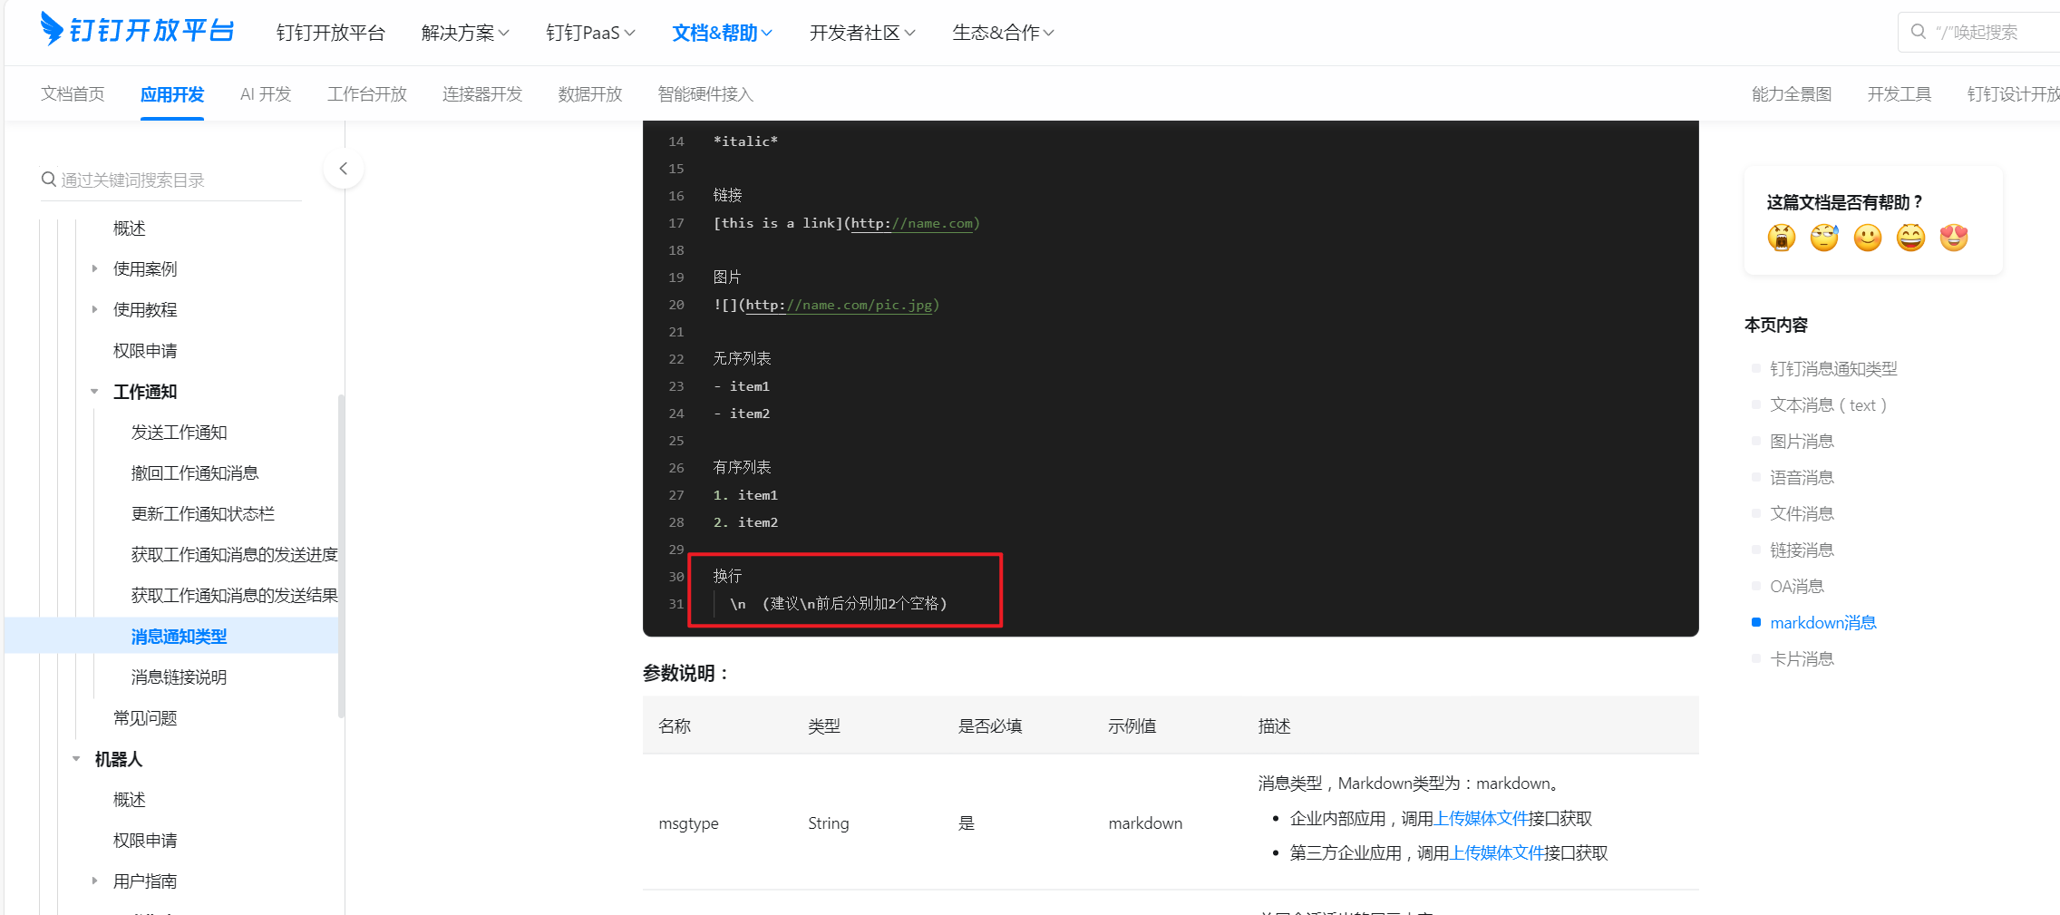This screenshot has height=915, width=2060.
Task: Rate the doc with the heart-eyes emoji
Action: coord(1954,238)
